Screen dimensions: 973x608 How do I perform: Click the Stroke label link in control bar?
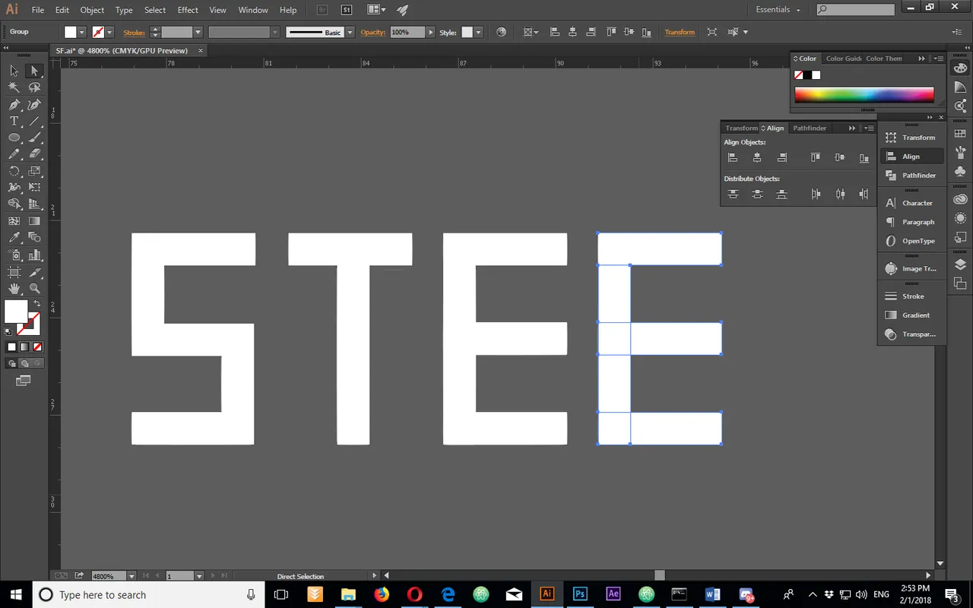(135, 33)
